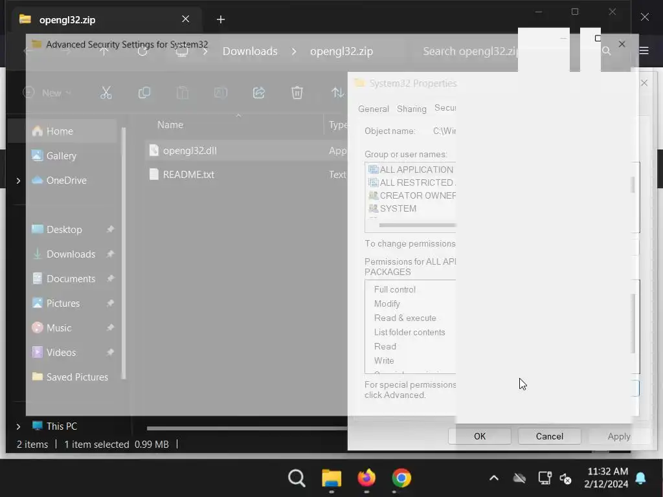The width and height of the screenshot is (663, 497).
Task: Show hidden system tray icons
Action: pyautogui.click(x=493, y=478)
